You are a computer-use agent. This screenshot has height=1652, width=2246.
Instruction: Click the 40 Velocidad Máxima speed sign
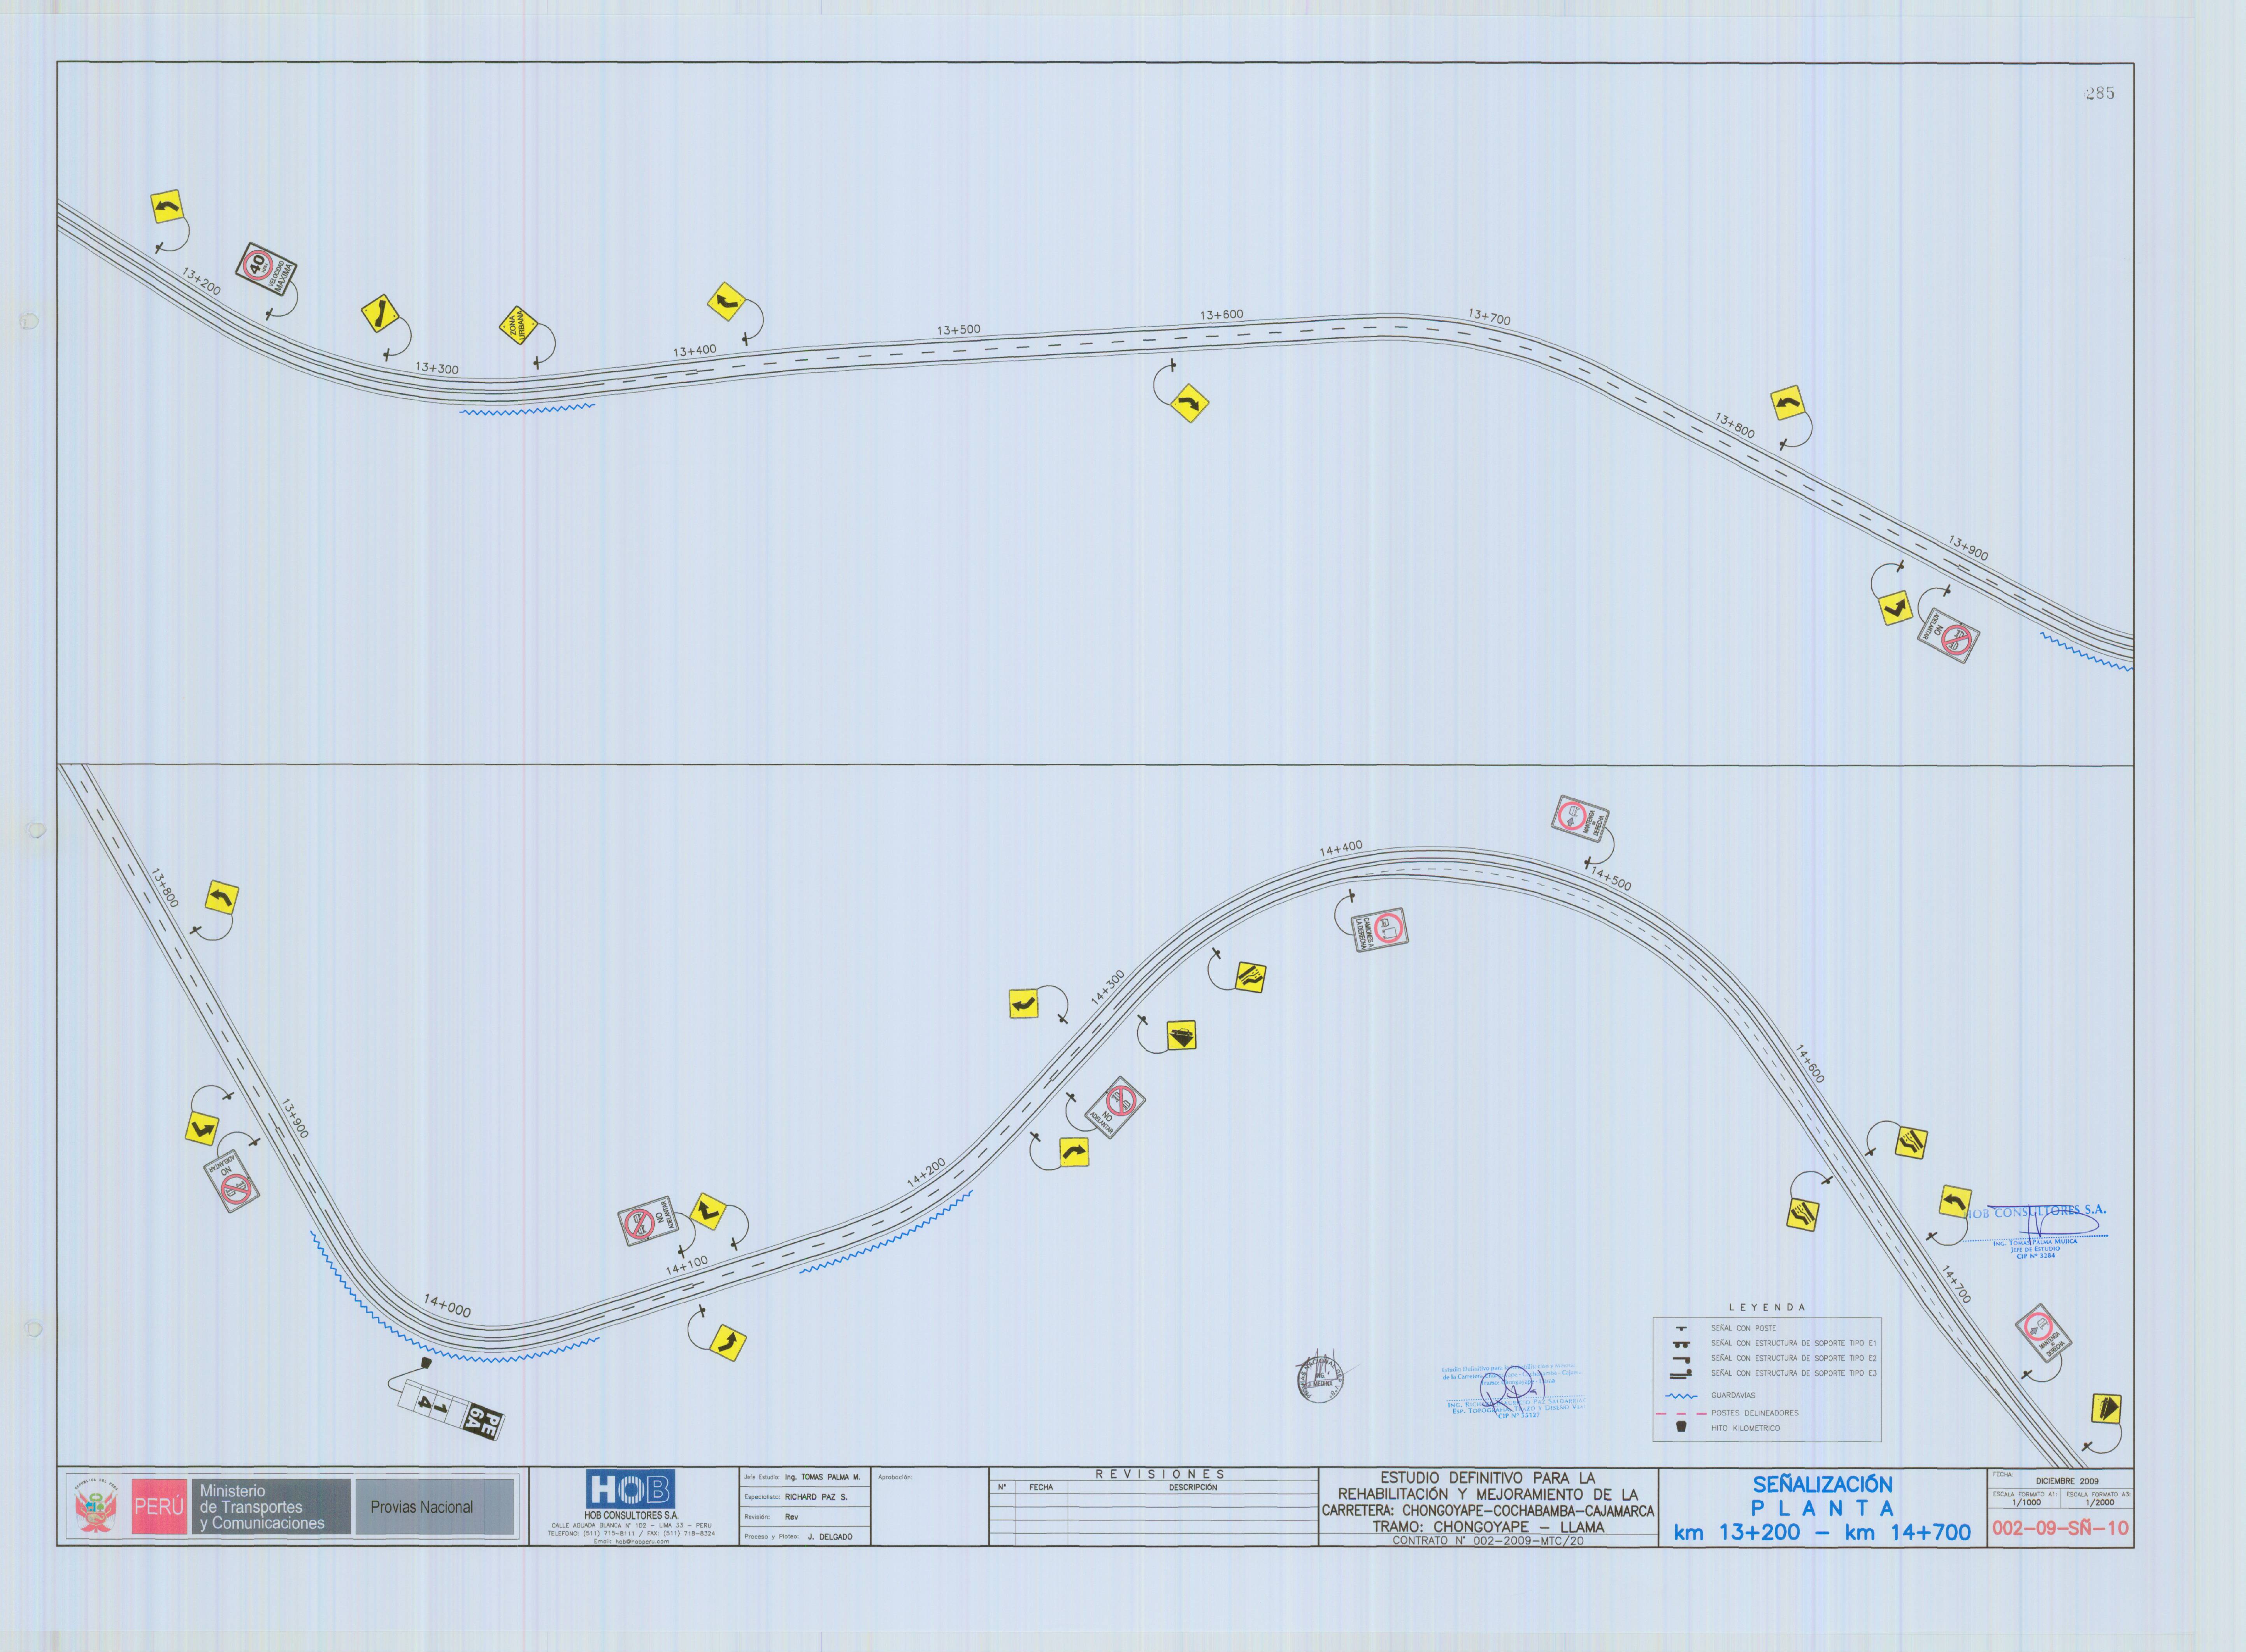pyautogui.click(x=266, y=269)
